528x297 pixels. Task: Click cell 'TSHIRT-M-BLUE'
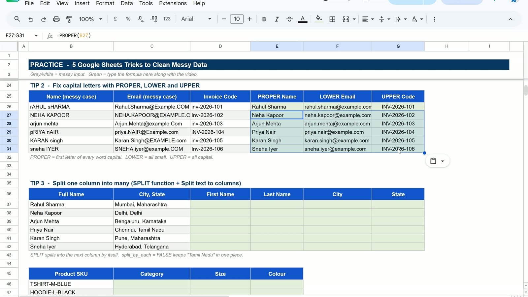pyautogui.click(x=71, y=284)
